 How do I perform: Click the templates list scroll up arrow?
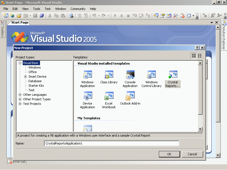200,63
